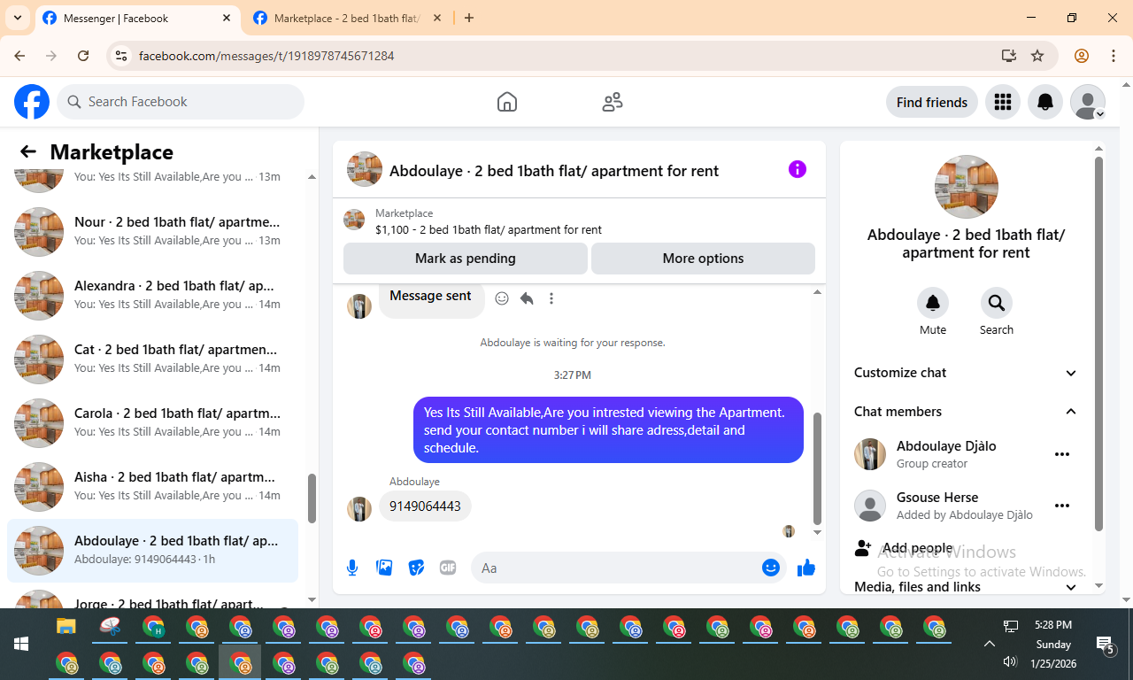Mute this conversation
This screenshot has height=680, width=1133.
tap(933, 303)
